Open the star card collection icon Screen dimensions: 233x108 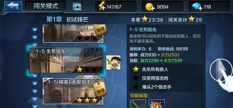77,7
